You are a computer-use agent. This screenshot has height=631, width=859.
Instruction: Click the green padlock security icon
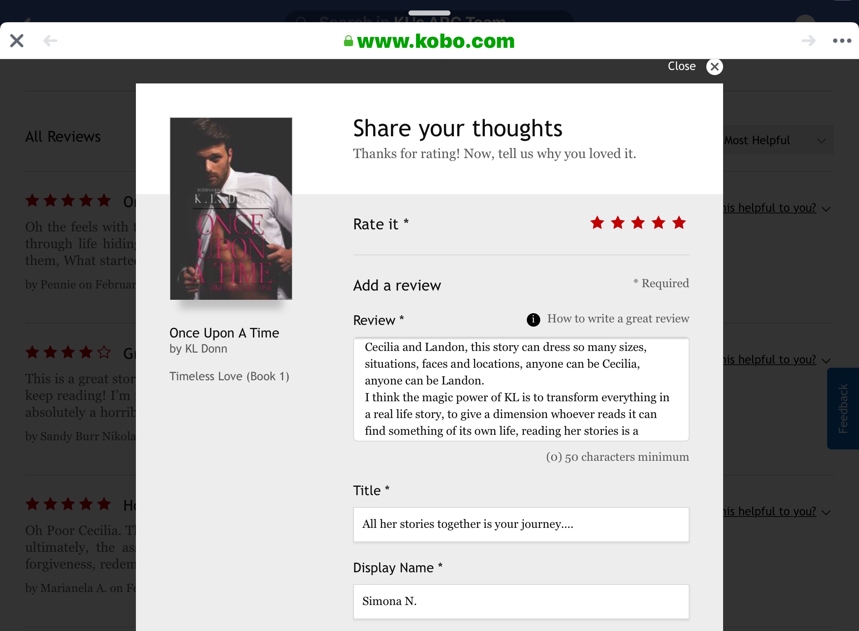tap(348, 41)
